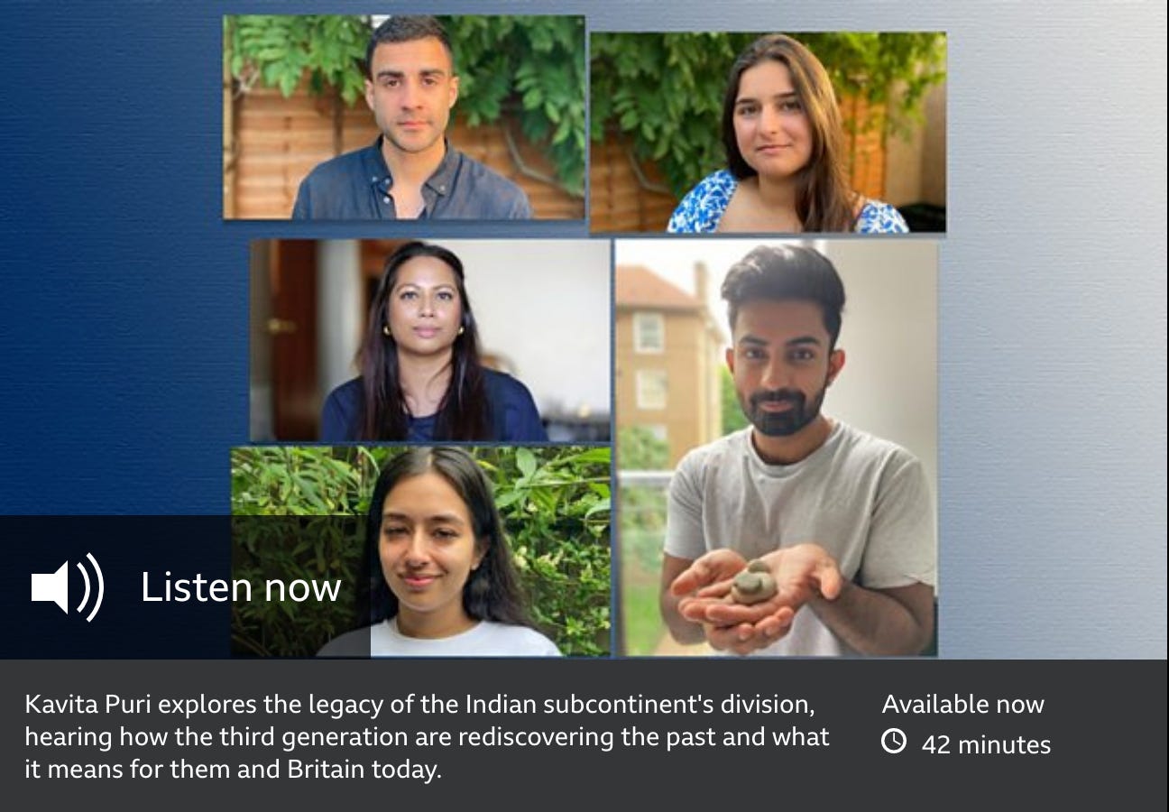Select photo of woman in white t-shirt

(x=421, y=551)
